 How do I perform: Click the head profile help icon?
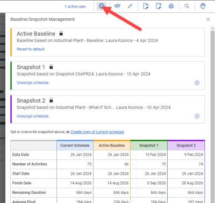(x=203, y=6)
